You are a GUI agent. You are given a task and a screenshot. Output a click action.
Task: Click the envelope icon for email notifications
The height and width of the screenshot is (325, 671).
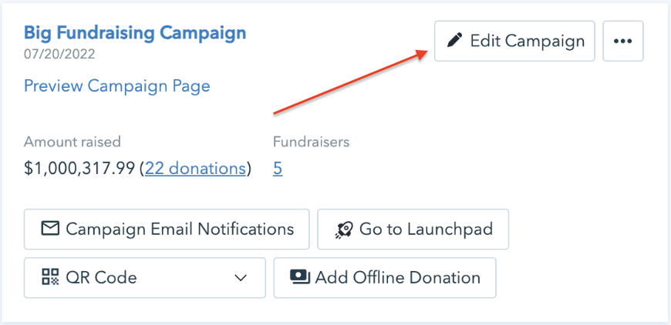click(50, 229)
